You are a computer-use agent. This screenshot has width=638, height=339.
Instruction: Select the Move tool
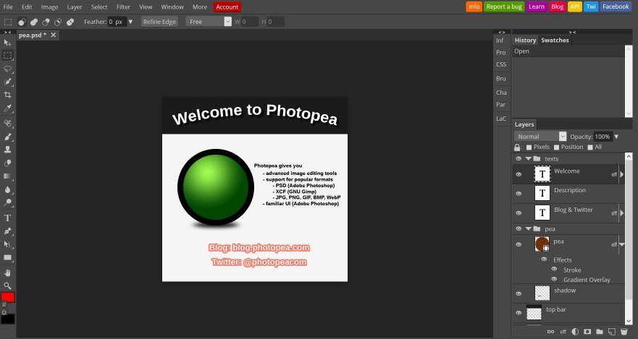[x=7, y=43]
